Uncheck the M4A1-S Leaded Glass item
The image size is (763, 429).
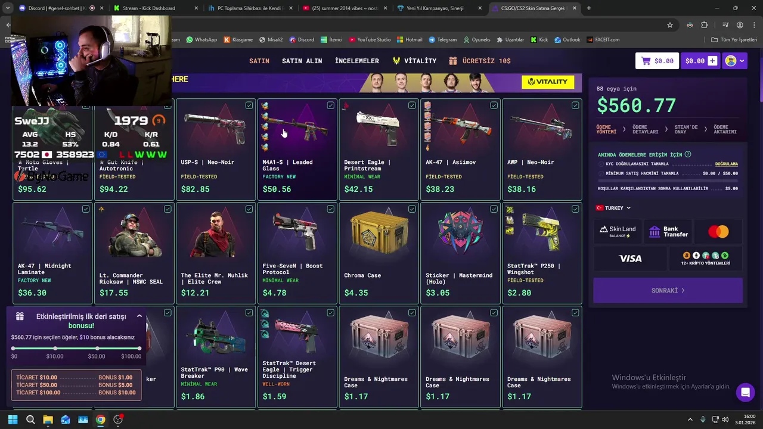[330, 105]
